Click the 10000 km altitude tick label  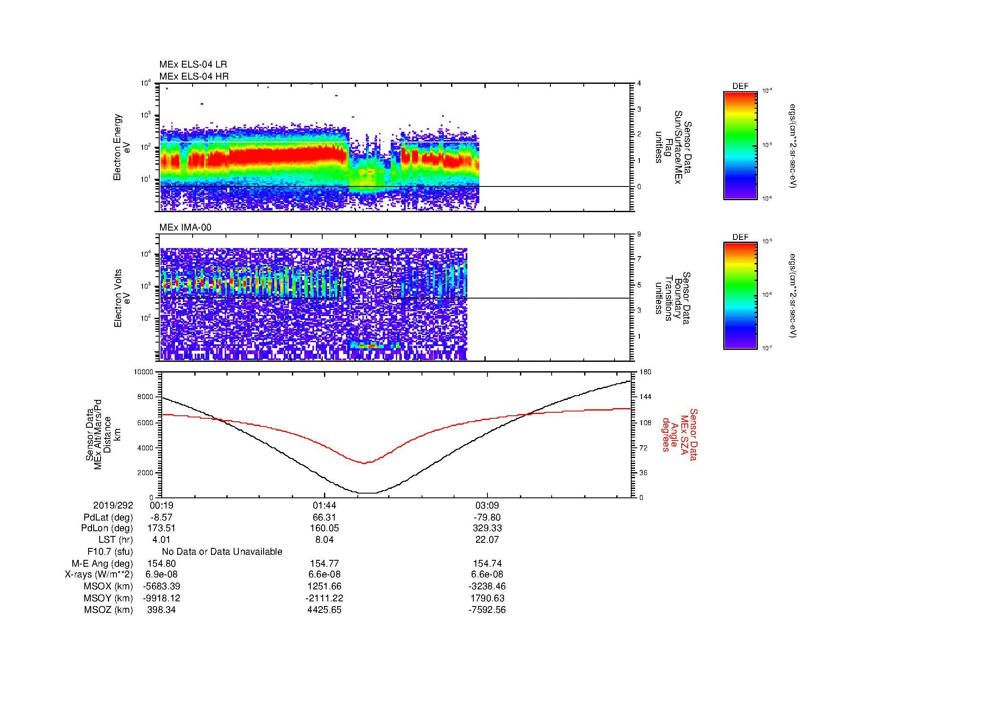[x=144, y=372]
